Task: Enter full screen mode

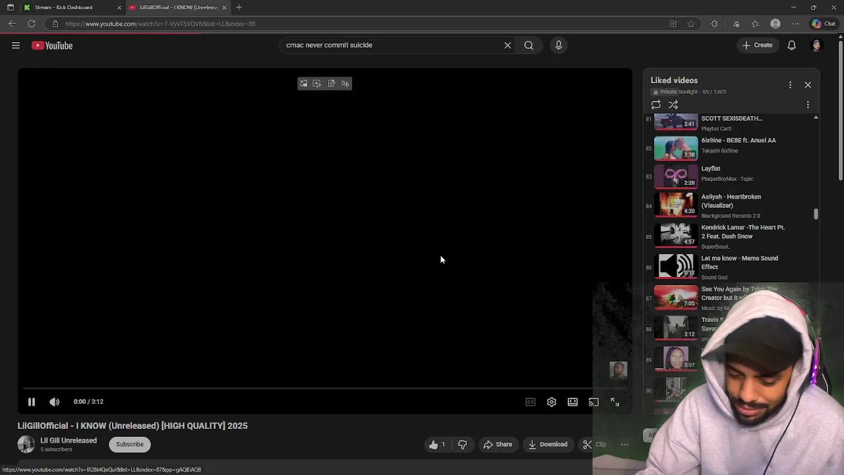Action: point(615,402)
